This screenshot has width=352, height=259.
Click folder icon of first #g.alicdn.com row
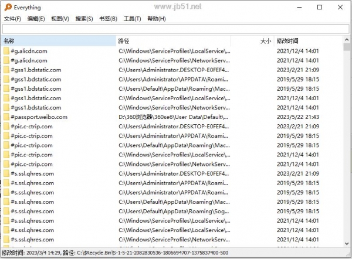[x=6, y=51]
